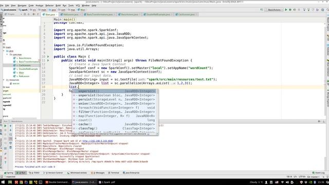Click the volume speaker icon in system tray
329x185 pixels.
(x=287, y=182)
